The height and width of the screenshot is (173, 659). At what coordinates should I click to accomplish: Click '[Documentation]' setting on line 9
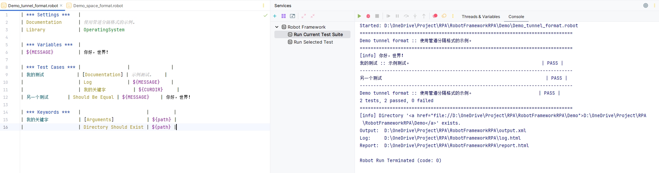pyautogui.click(x=103, y=75)
